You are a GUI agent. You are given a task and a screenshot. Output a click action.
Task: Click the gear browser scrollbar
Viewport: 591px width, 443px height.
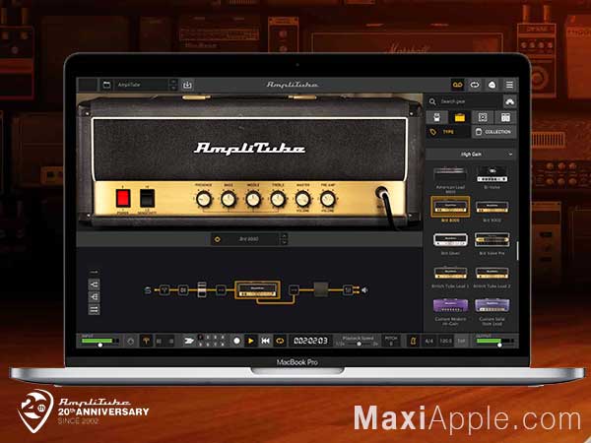(x=517, y=251)
